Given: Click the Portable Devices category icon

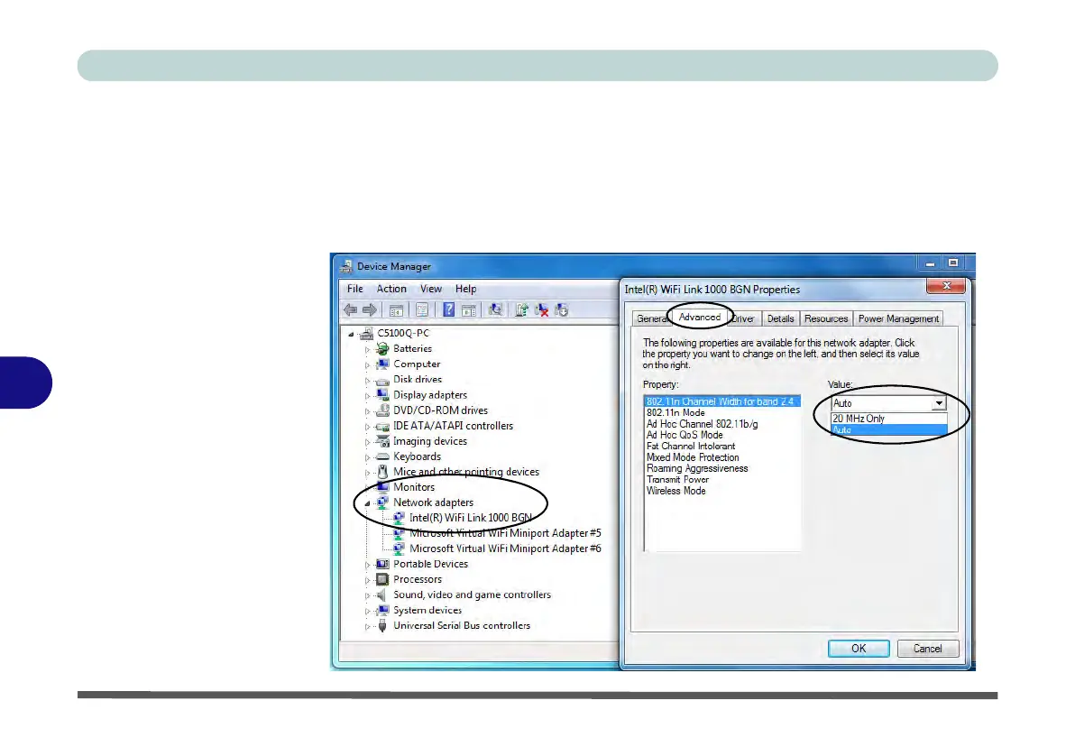Looking at the screenshot, I should 382,564.
